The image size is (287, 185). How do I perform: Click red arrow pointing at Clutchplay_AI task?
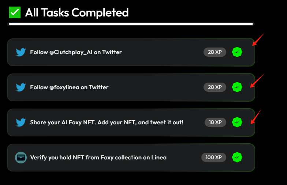click(x=258, y=39)
